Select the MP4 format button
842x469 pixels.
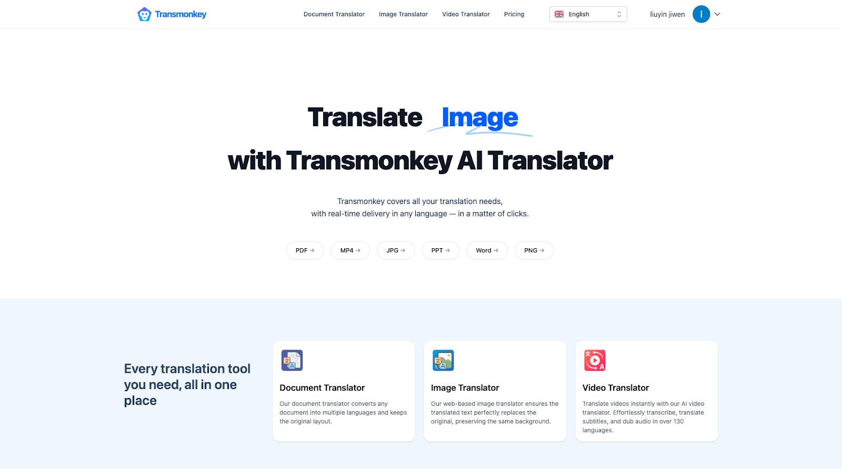coord(350,250)
